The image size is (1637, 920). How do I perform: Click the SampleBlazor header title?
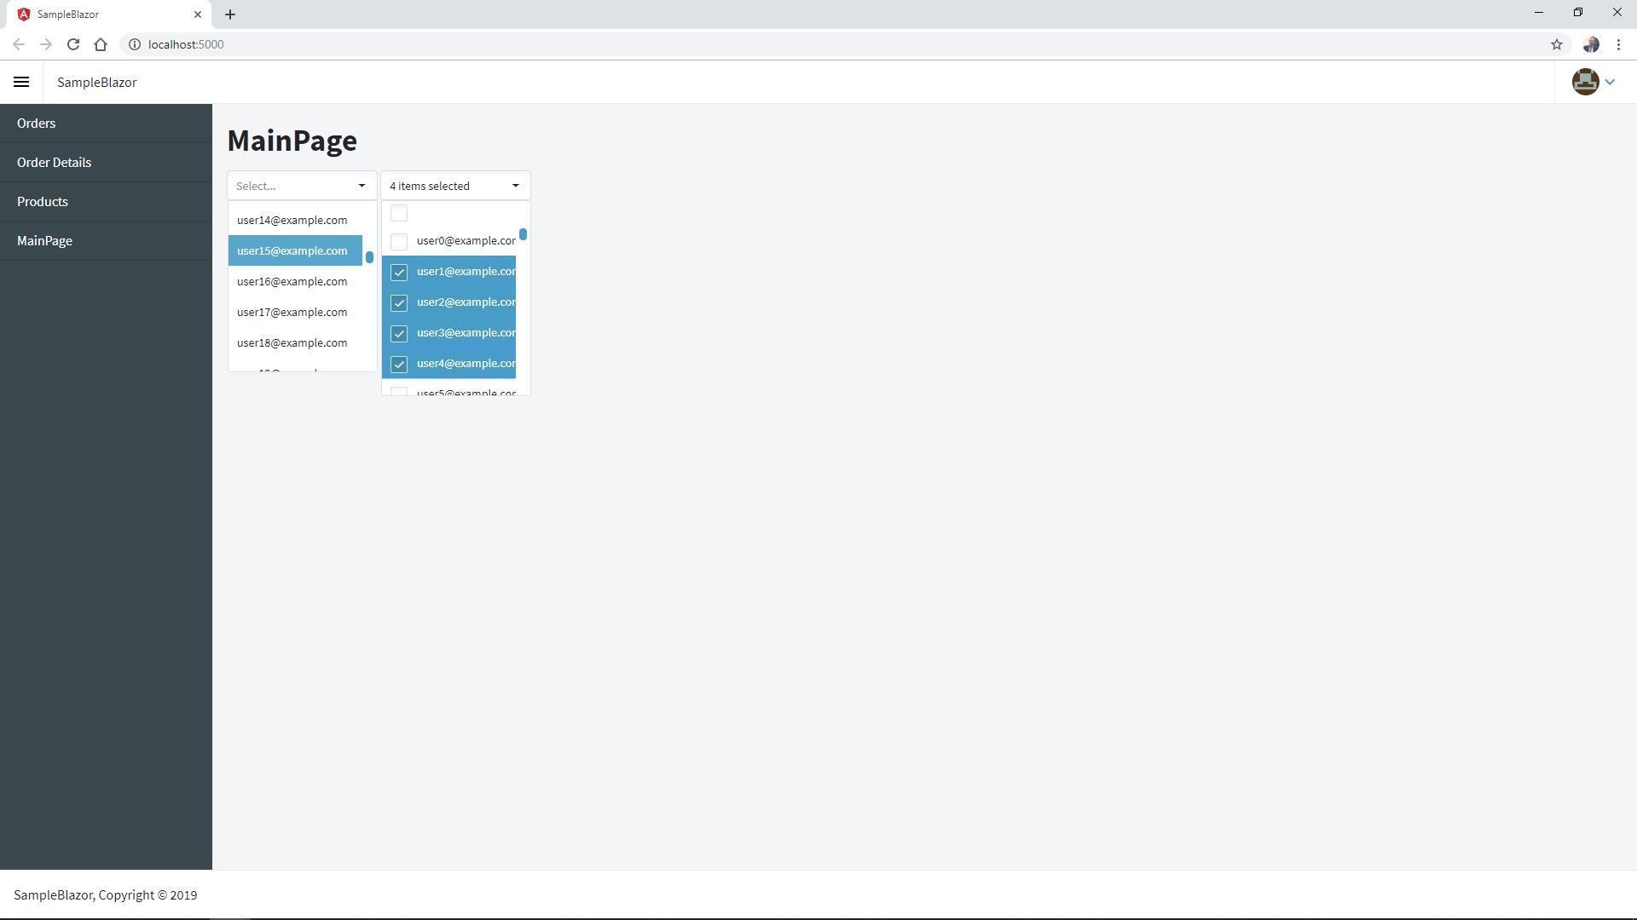97,83
